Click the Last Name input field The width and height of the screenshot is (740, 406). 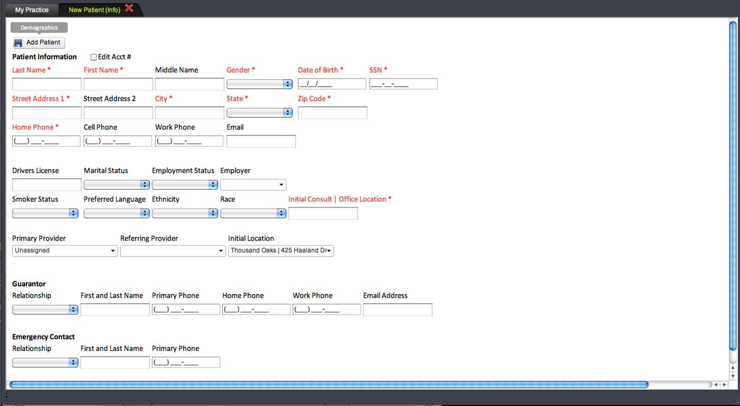47,84
